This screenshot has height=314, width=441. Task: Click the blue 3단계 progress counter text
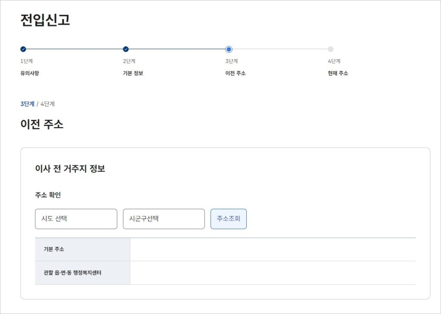pyautogui.click(x=27, y=104)
